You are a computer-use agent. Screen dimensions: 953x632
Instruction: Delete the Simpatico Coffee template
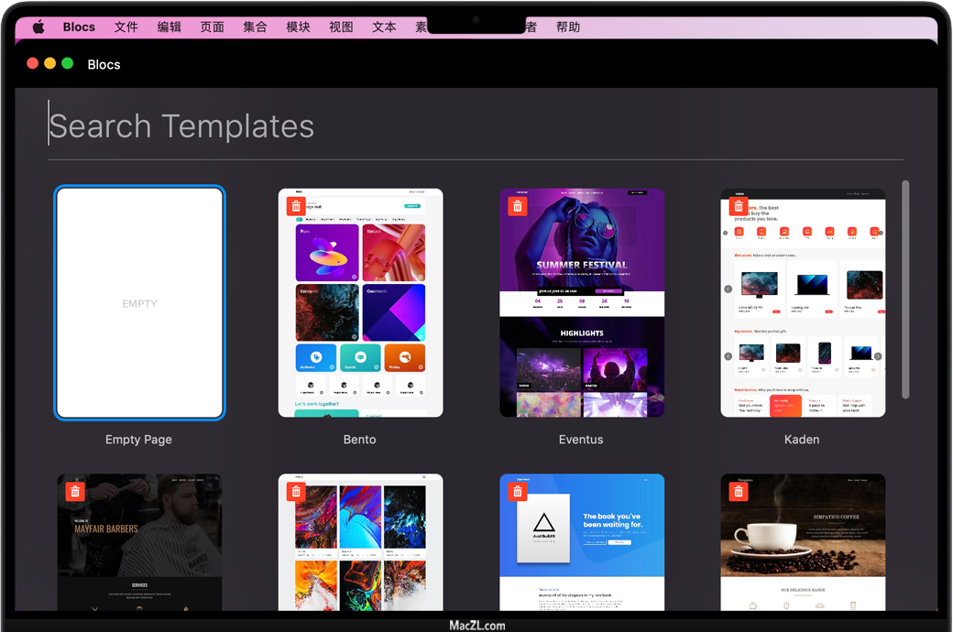(739, 492)
